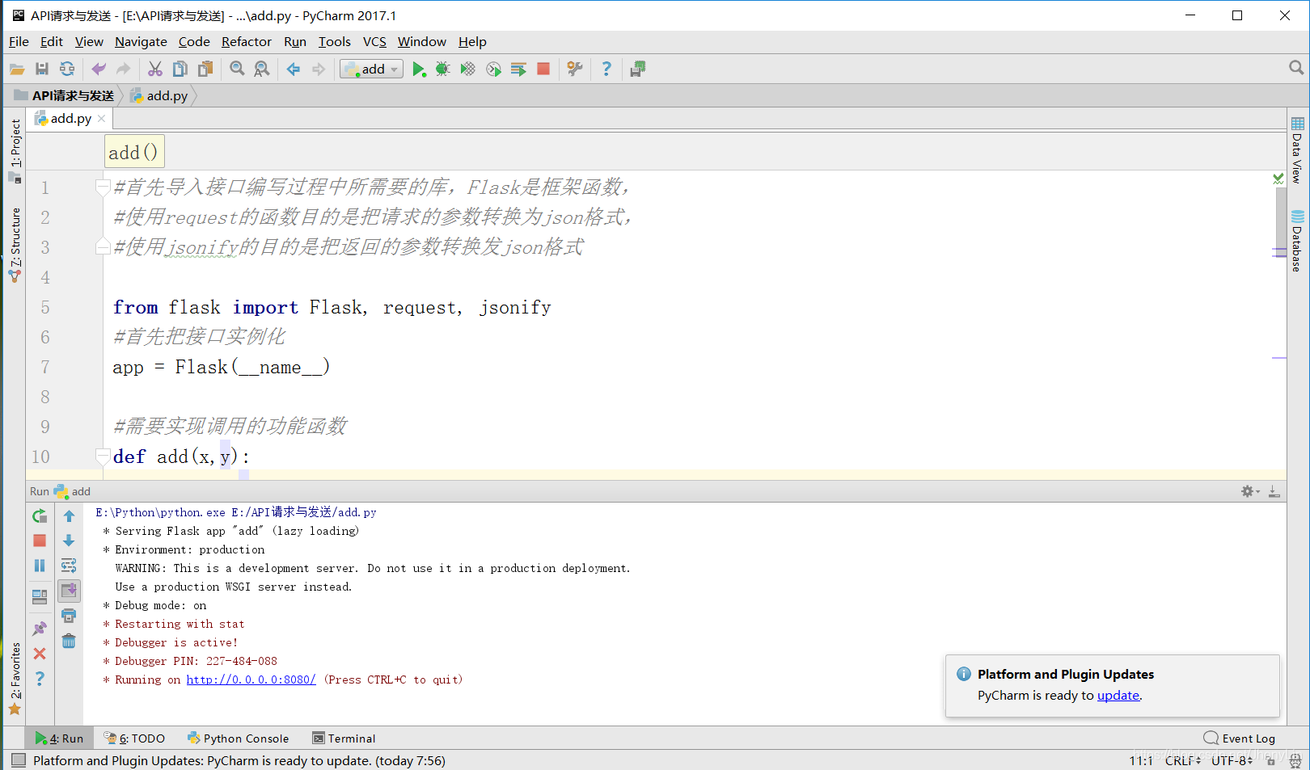
Task: Open the File menu
Action: (19, 42)
